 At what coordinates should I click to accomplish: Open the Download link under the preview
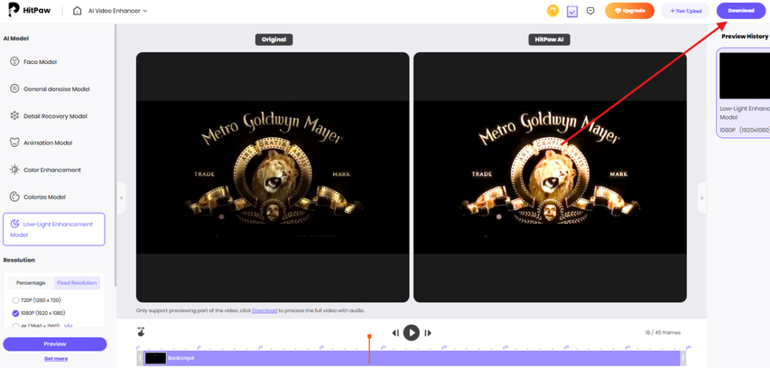click(264, 310)
